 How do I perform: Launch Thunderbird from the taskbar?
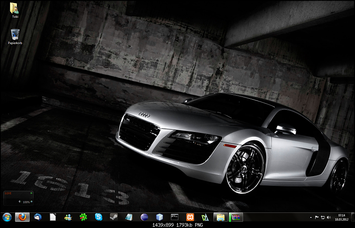point(38,217)
